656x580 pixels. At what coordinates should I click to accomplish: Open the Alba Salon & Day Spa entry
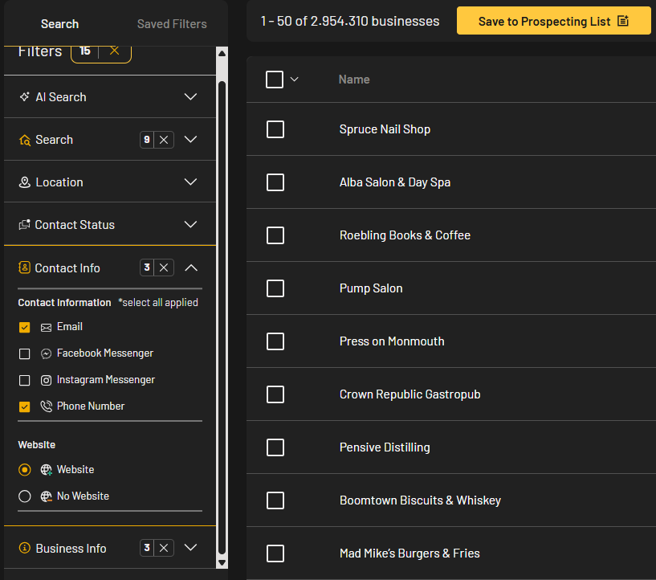tap(395, 182)
